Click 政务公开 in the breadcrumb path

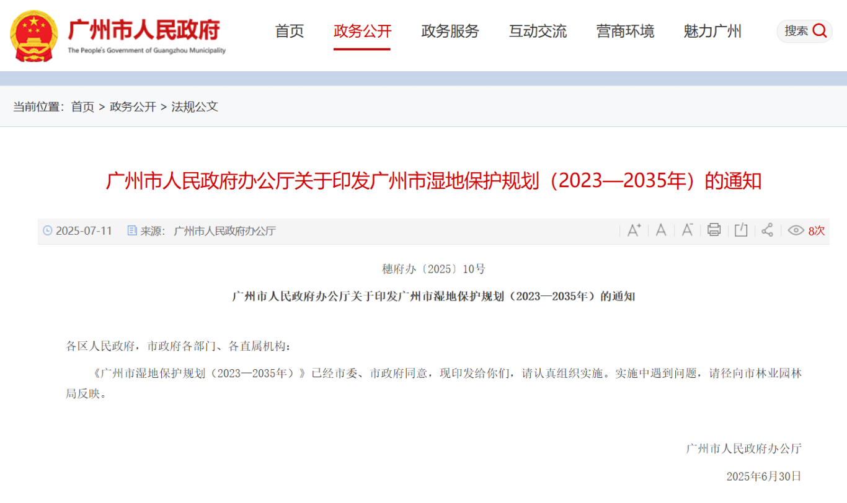133,107
